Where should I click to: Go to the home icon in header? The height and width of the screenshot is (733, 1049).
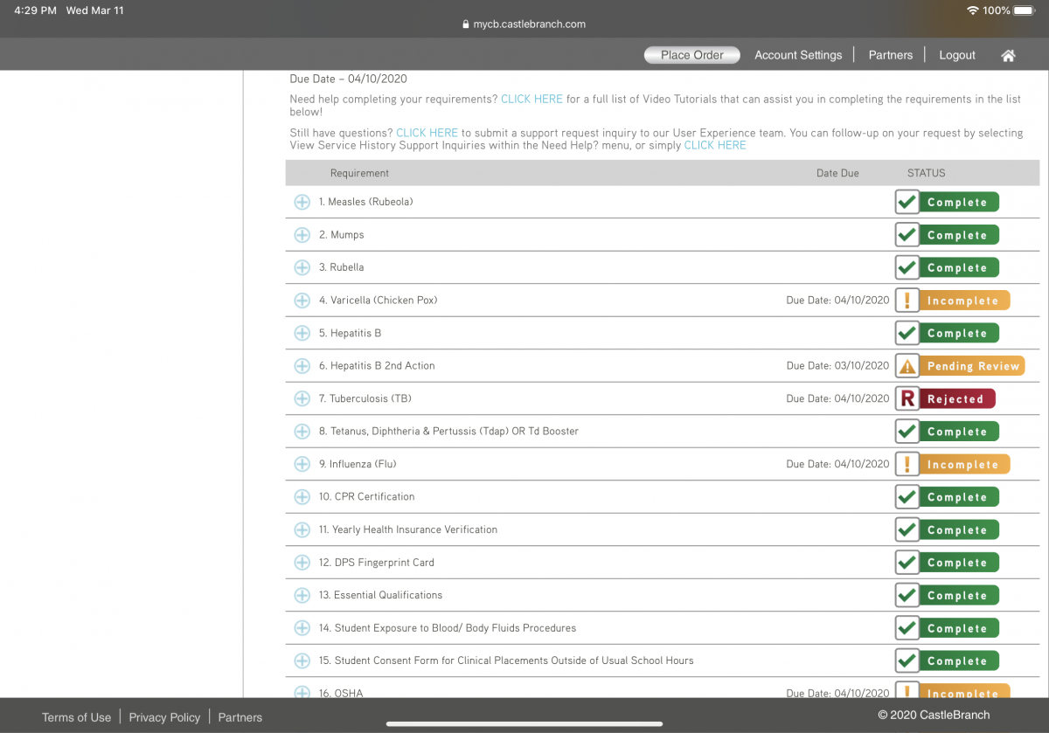tap(1008, 55)
